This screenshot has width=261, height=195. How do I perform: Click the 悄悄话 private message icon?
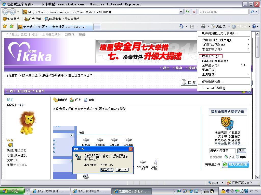point(55,100)
